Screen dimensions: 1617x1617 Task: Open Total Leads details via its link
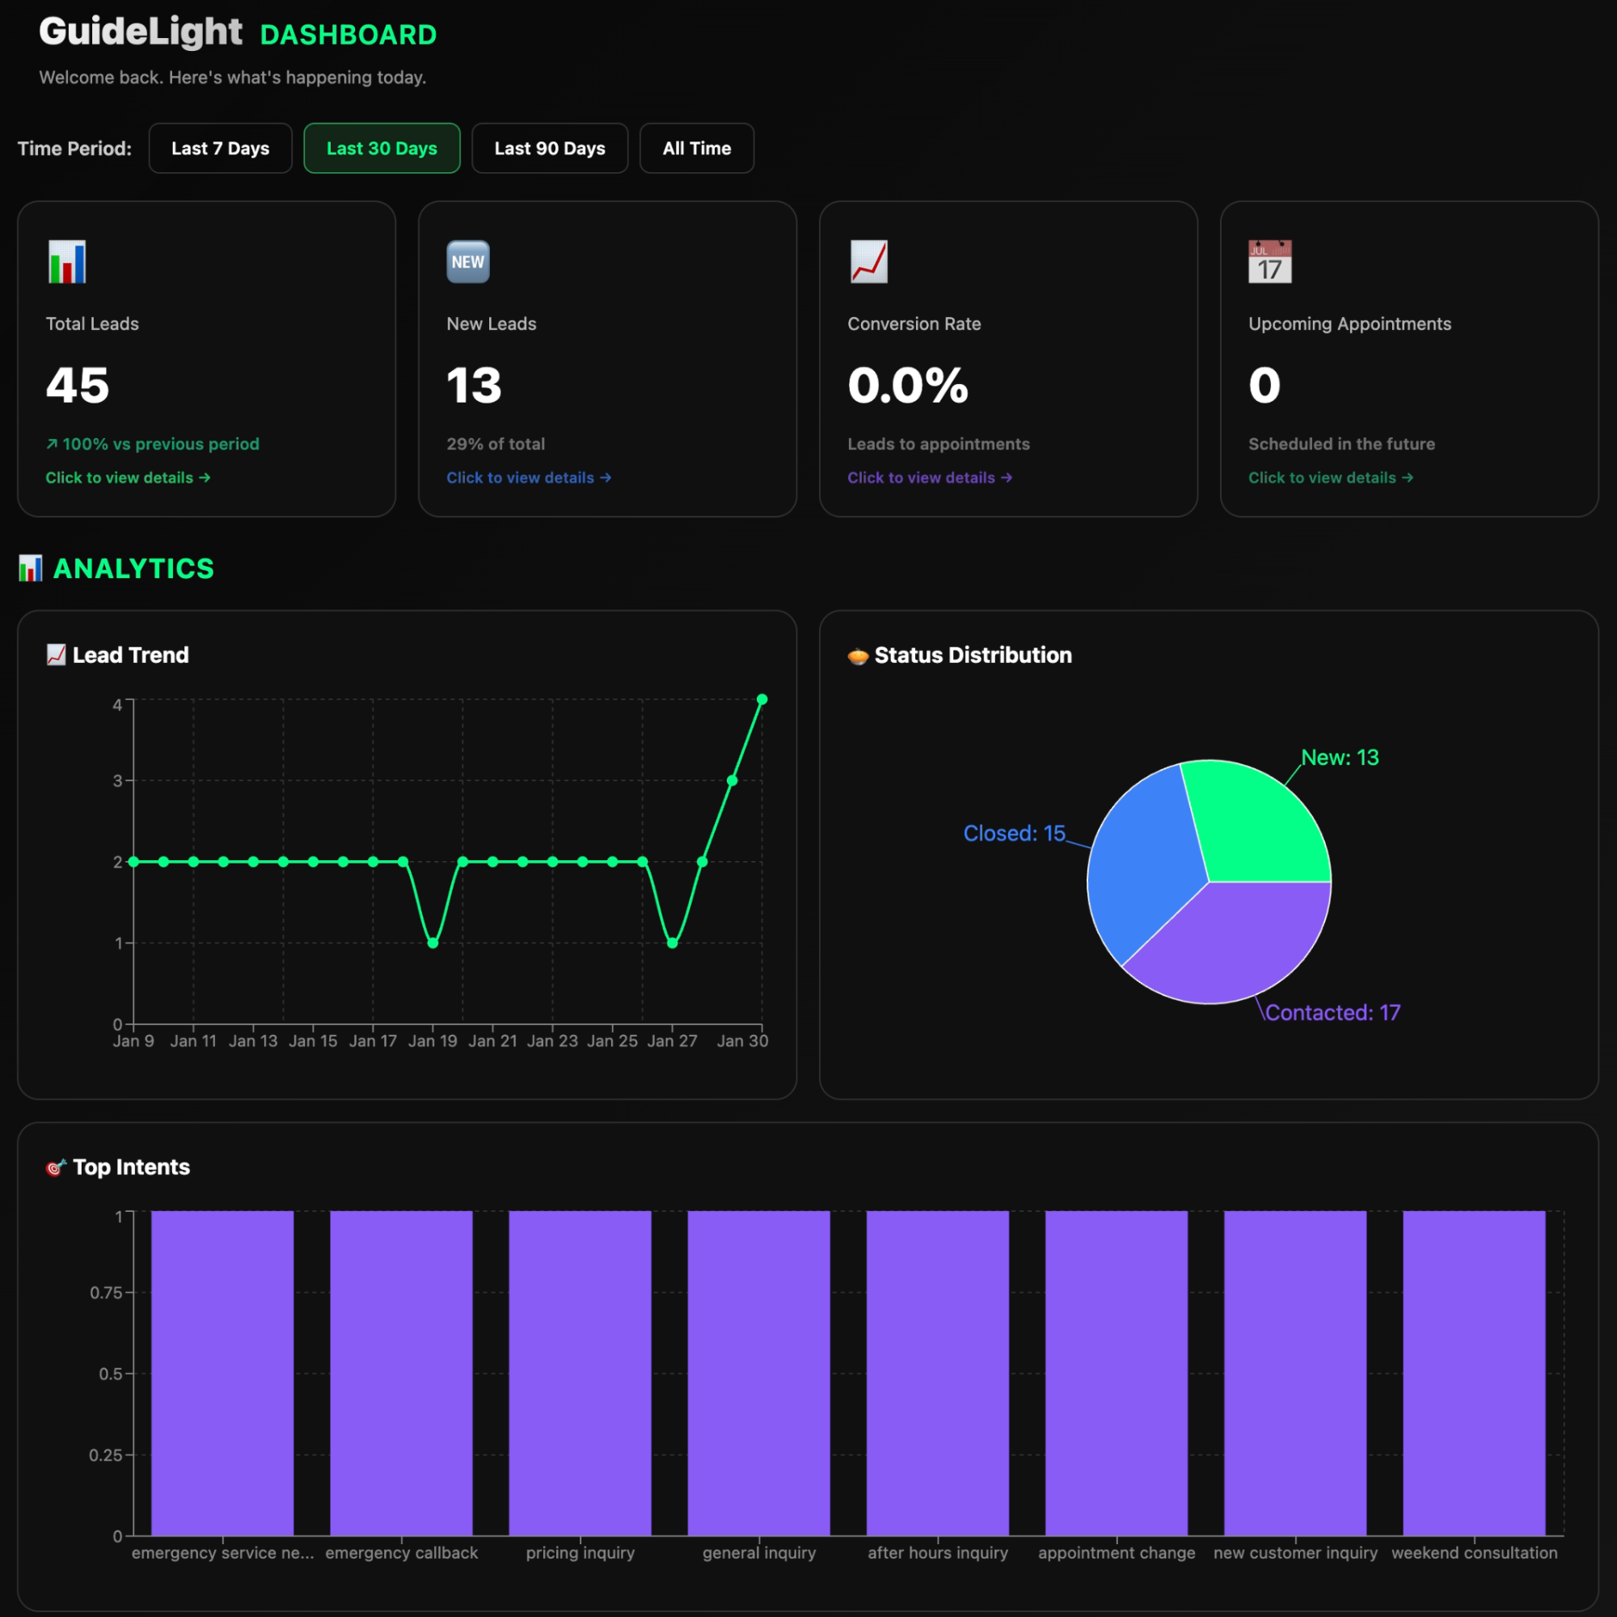pyautogui.click(x=127, y=477)
